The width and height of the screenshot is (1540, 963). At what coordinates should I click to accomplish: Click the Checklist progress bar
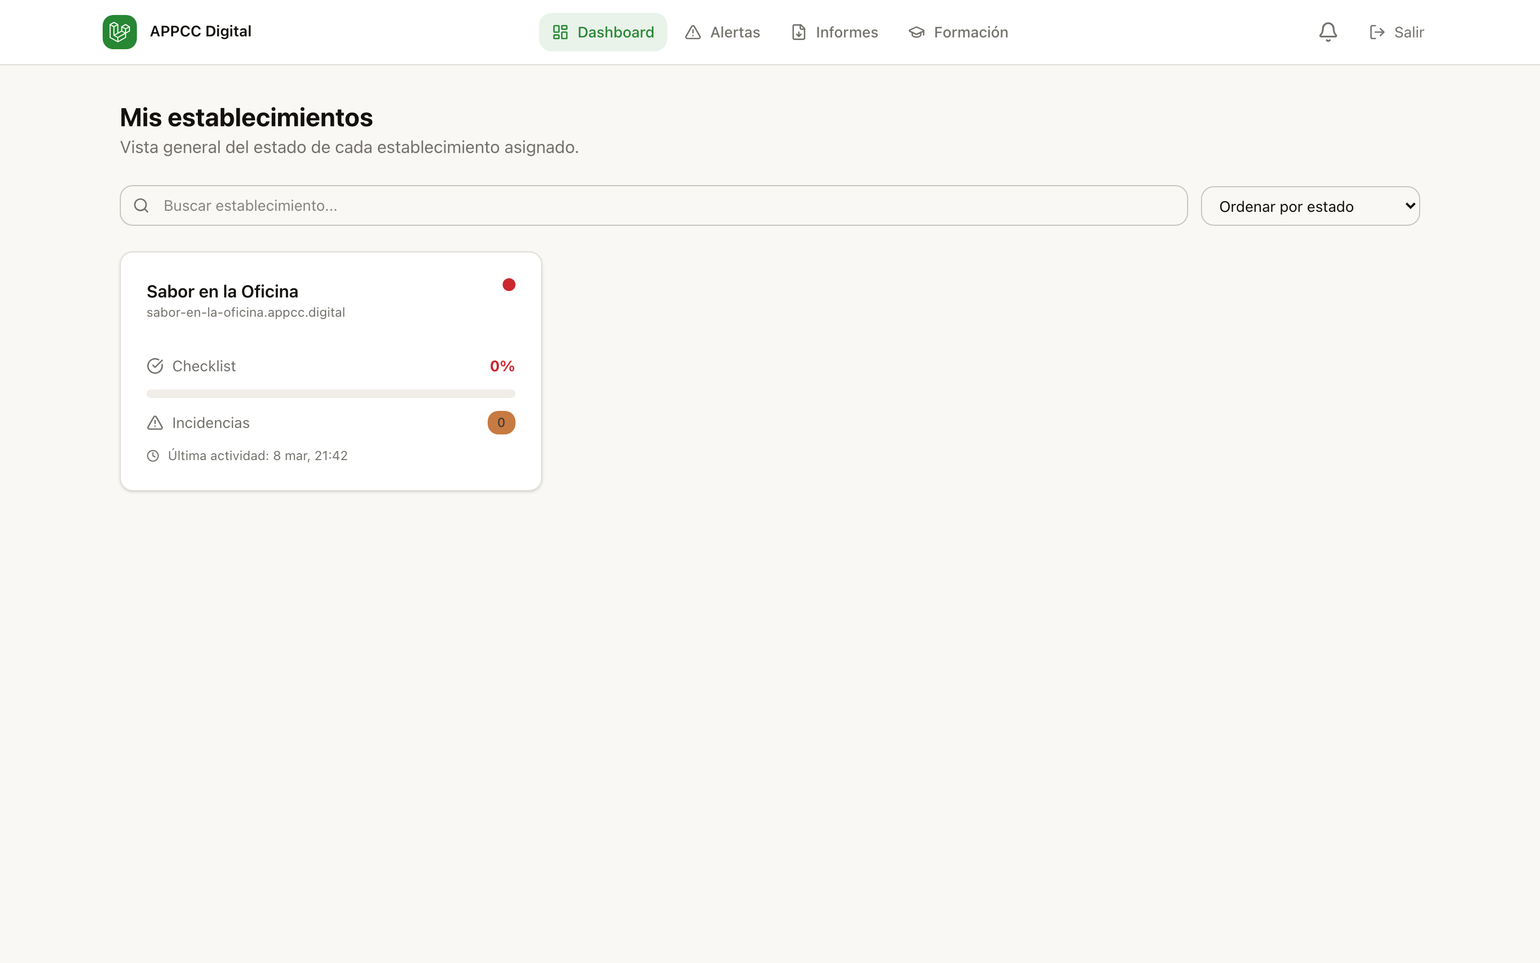pos(330,394)
